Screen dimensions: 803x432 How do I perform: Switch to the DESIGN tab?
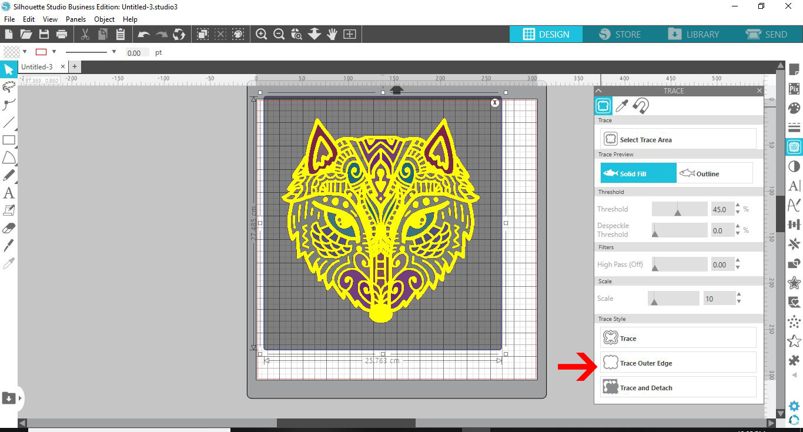(546, 34)
